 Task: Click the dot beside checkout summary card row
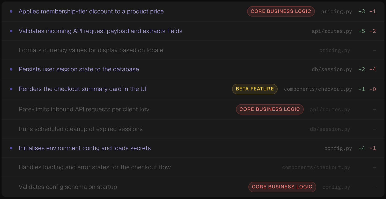click(x=11, y=89)
